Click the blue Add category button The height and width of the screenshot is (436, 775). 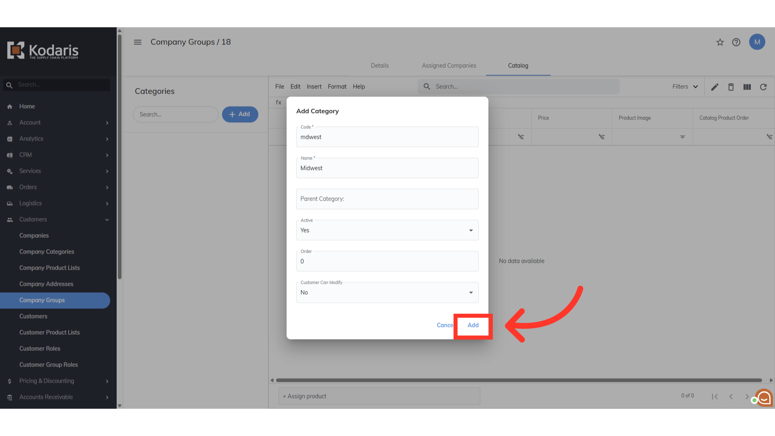tap(240, 114)
